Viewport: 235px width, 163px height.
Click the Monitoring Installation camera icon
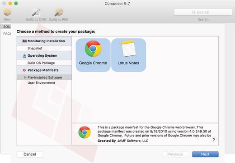click(x=24, y=41)
